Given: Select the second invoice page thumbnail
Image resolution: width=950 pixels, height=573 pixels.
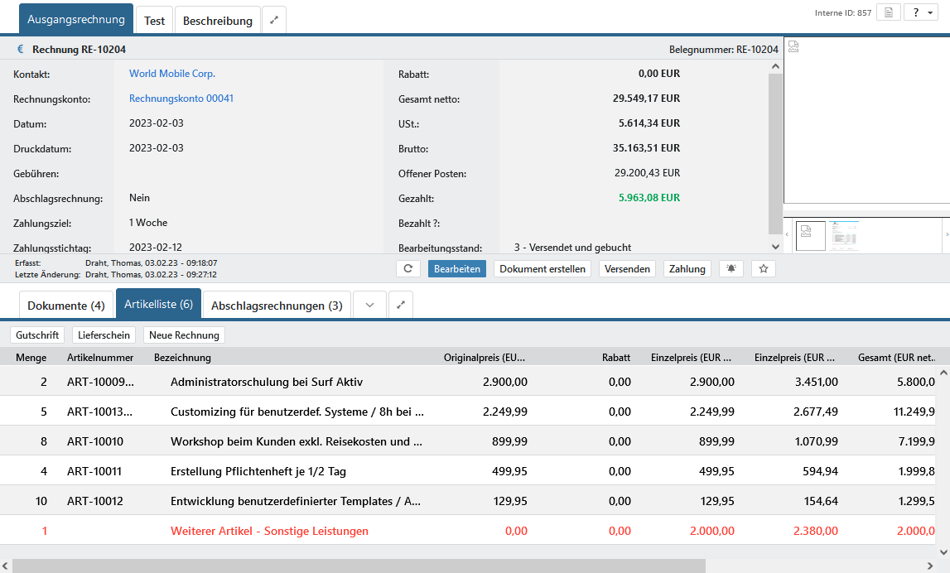Looking at the screenshot, I should [x=844, y=235].
